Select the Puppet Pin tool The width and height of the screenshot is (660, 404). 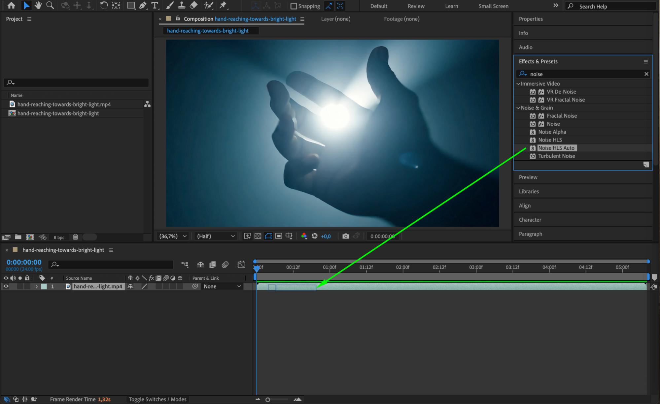(x=223, y=5)
